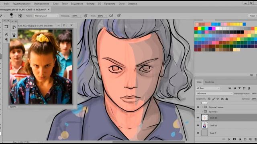
Task: Open the collapsed Adjustments sliders panel icon
Action: 6,26
